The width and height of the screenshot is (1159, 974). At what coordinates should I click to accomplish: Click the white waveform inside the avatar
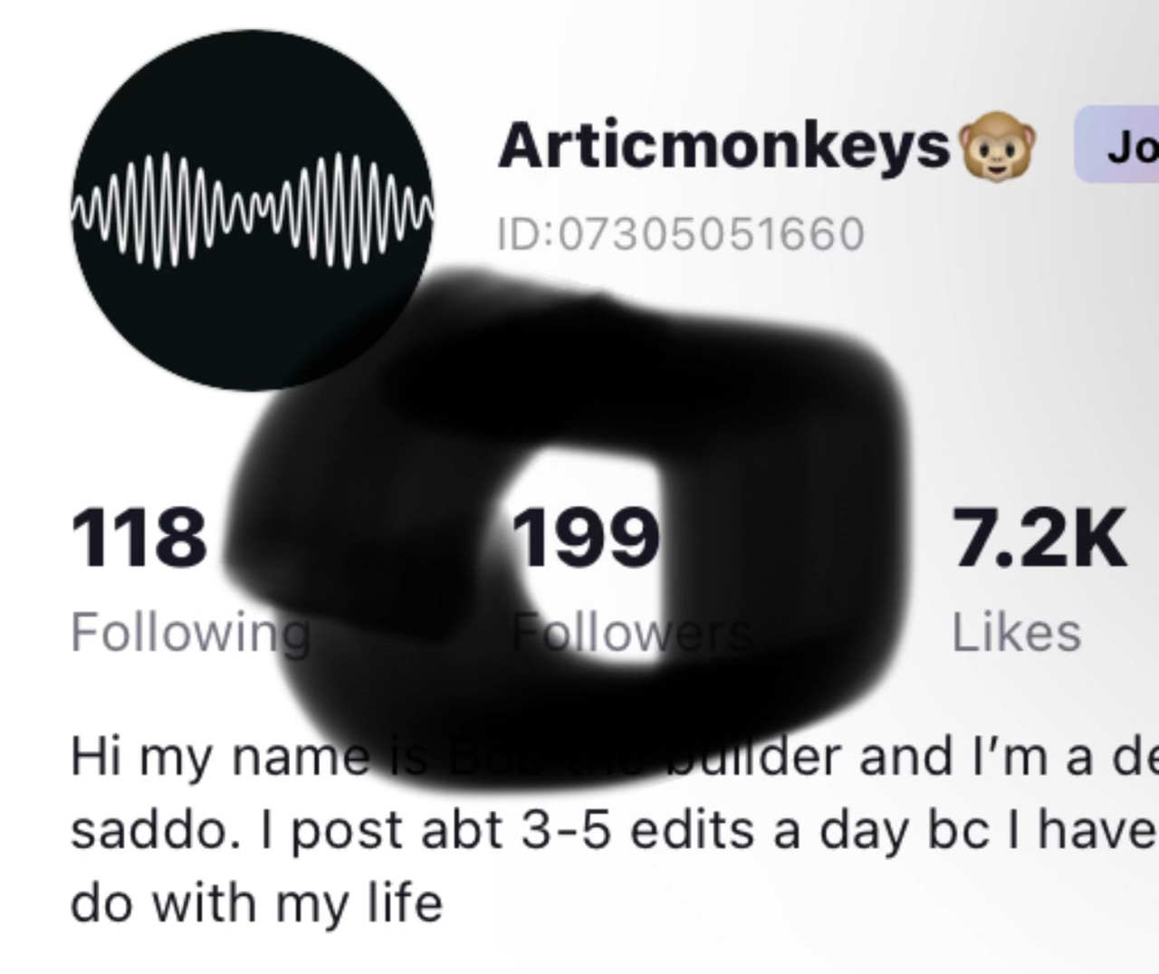point(252,211)
